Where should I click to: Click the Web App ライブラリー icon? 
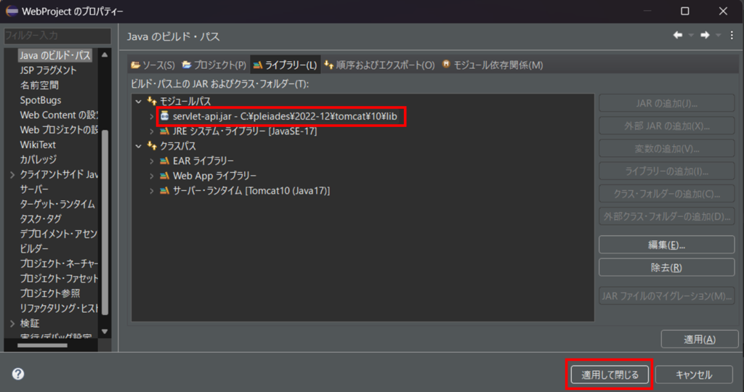pyautogui.click(x=164, y=176)
